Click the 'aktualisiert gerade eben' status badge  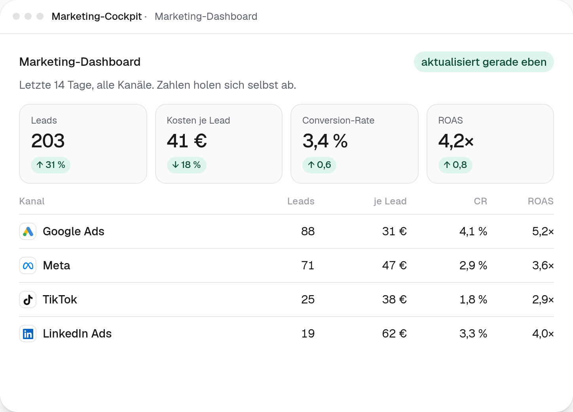(484, 62)
